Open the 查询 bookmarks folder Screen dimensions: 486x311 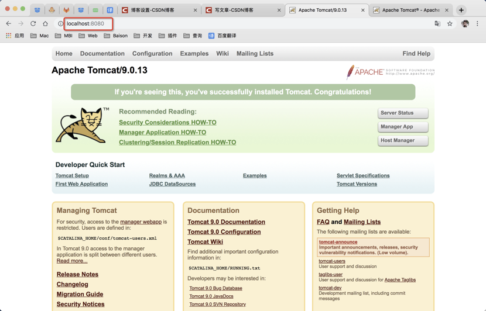(193, 36)
